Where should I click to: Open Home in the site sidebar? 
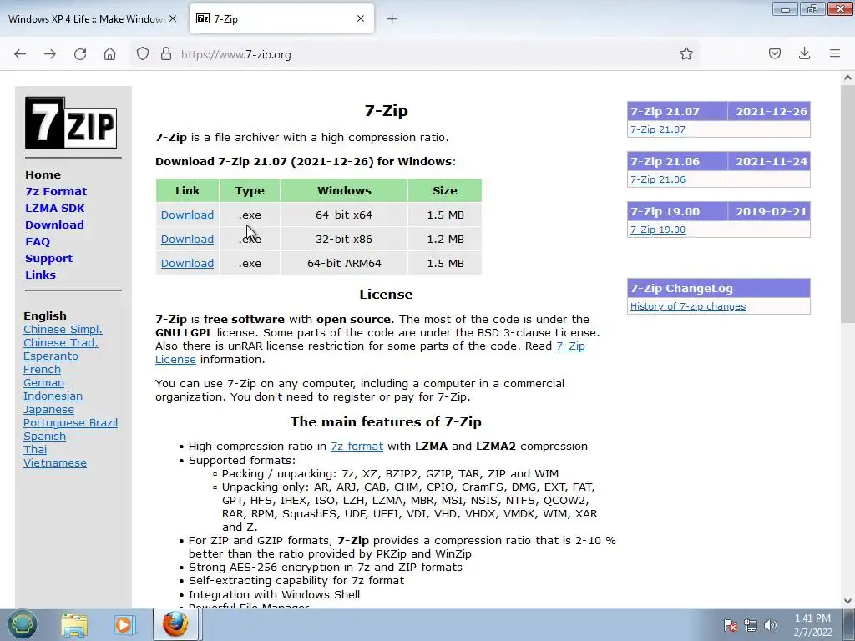[43, 175]
